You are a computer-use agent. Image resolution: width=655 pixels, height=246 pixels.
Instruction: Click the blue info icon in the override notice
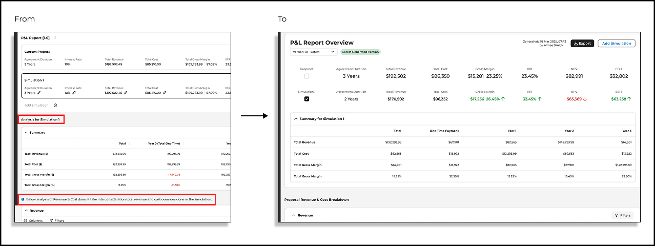[23, 199]
